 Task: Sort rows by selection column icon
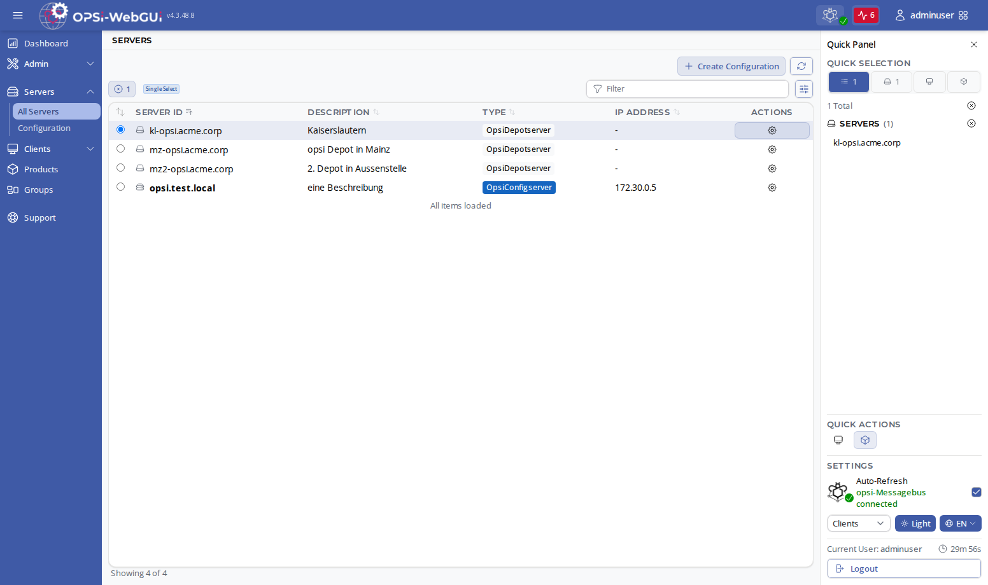pyautogui.click(x=120, y=112)
